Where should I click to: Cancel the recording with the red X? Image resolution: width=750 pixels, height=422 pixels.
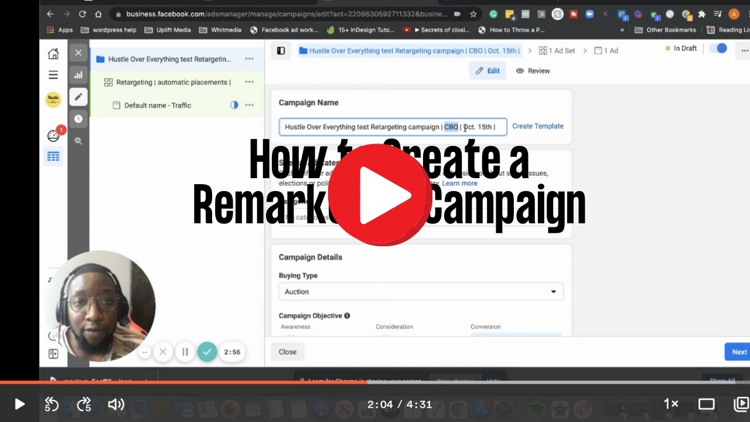163,352
